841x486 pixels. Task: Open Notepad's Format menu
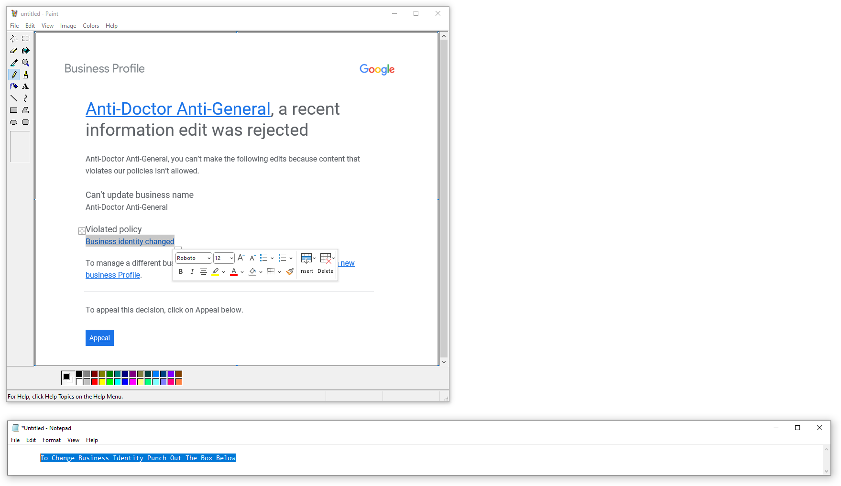(x=52, y=440)
